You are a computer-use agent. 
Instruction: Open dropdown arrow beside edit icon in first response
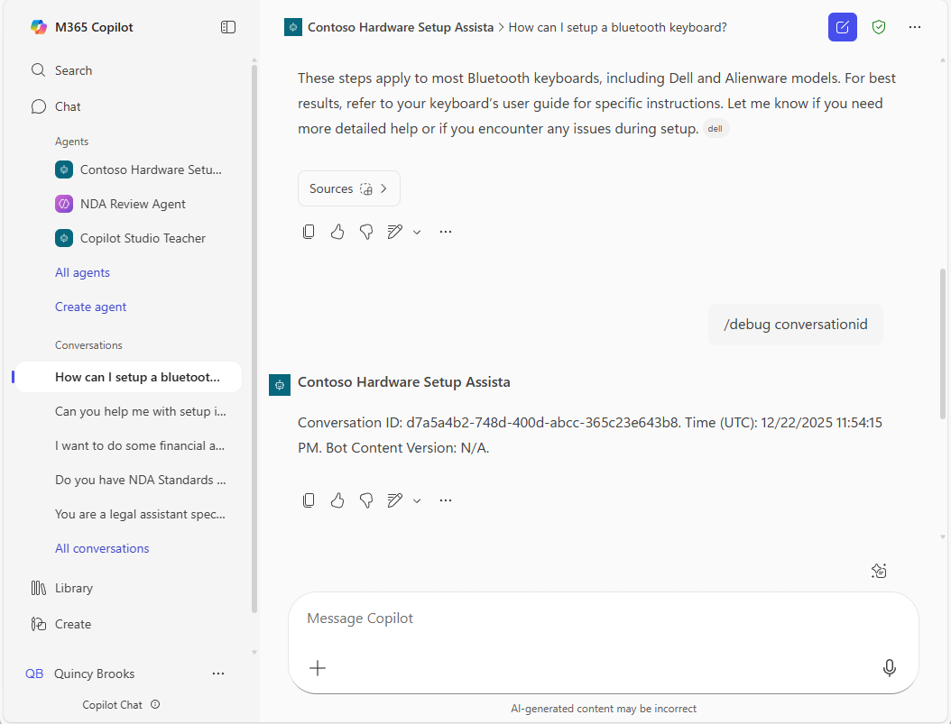pyautogui.click(x=417, y=232)
